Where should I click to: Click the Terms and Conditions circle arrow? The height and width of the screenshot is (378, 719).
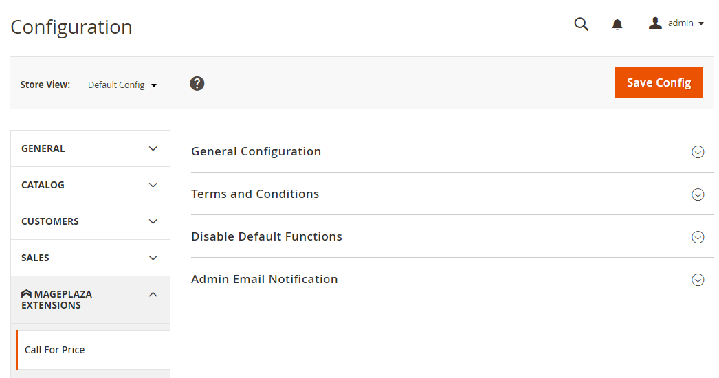(x=698, y=194)
